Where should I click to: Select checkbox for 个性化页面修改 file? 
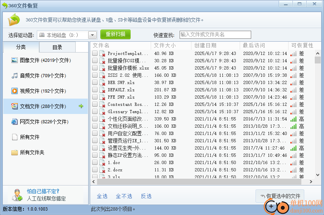[95, 119]
